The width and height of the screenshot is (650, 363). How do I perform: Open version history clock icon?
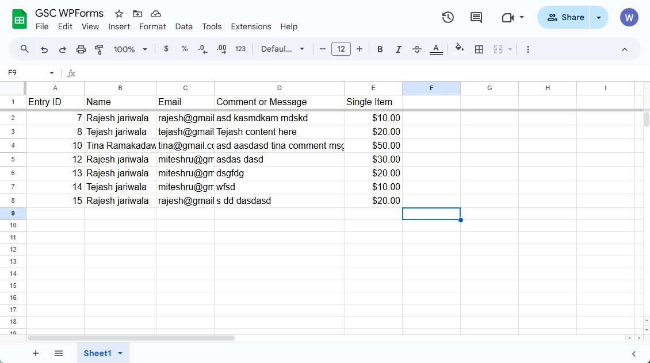(448, 17)
